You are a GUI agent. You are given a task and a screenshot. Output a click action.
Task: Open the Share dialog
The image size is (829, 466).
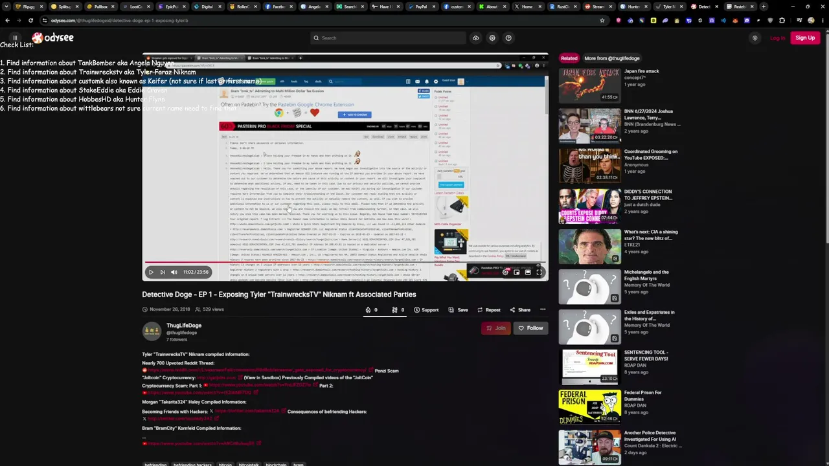click(520, 310)
